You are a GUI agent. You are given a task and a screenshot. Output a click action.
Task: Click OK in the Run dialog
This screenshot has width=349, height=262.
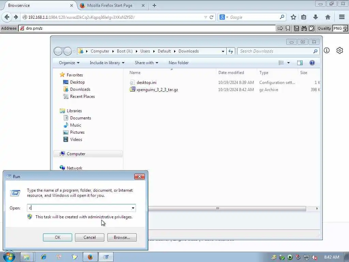pyautogui.click(x=57, y=237)
